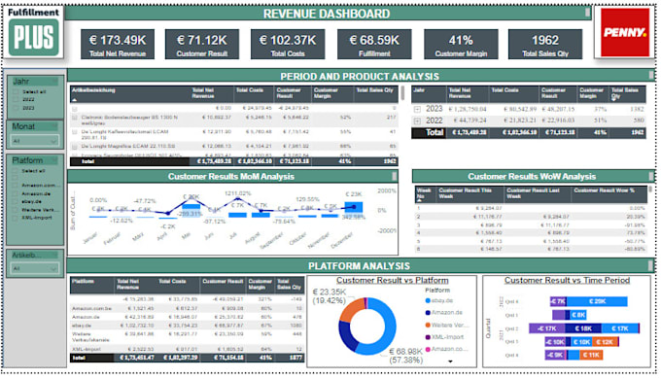The height and width of the screenshot is (379, 661).
Task: Tick Select all in Platform slicer
Action: pos(16,171)
